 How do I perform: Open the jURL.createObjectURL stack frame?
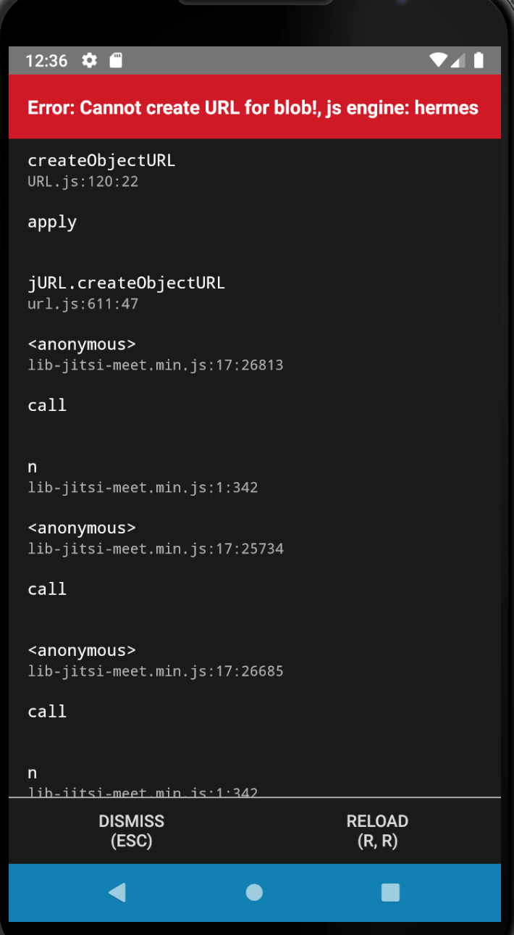point(127,283)
